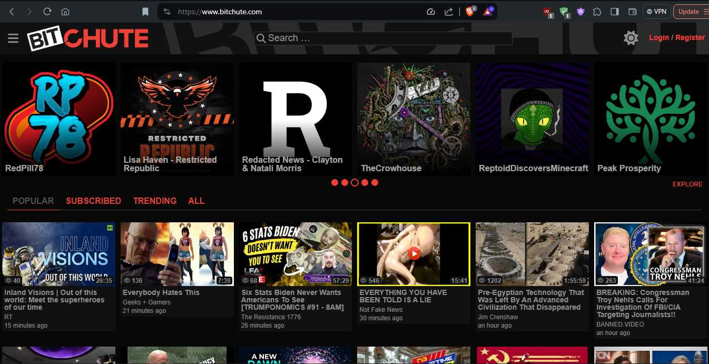Image resolution: width=709 pixels, height=364 pixels.
Task: Toggle the browser sidebar panel
Action: tap(614, 12)
